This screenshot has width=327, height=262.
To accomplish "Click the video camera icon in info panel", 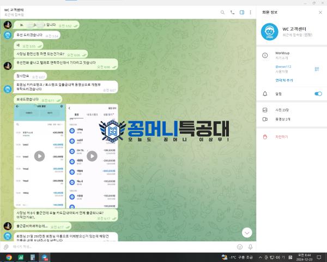I will click(x=265, y=119).
